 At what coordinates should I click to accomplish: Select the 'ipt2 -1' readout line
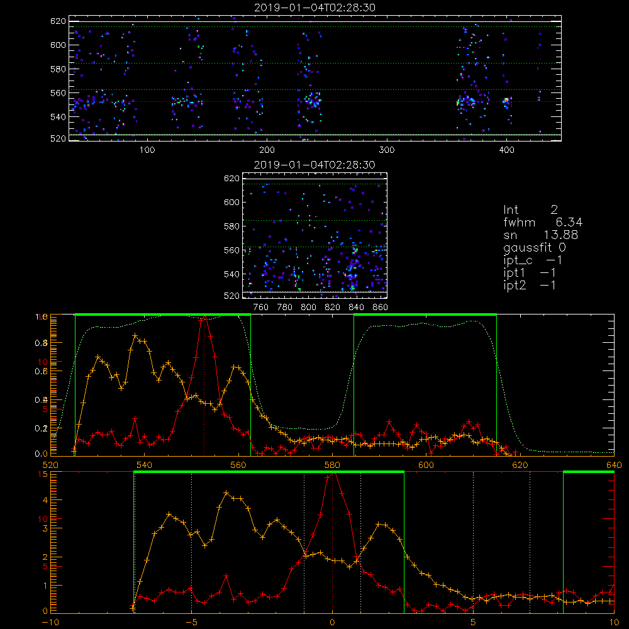pos(530,285)
